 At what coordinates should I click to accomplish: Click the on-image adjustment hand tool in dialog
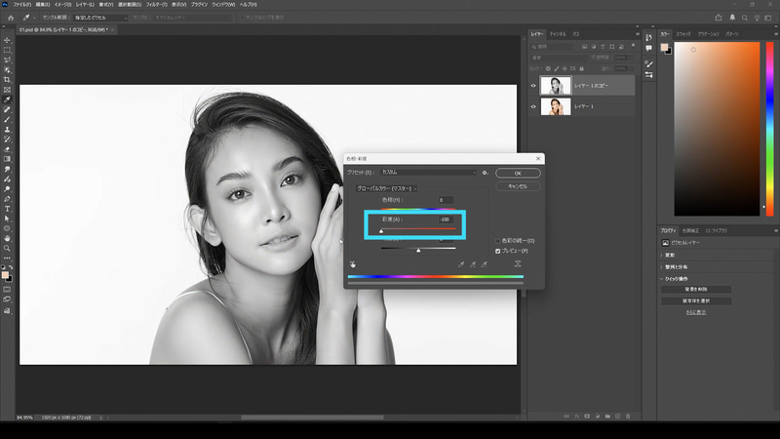coord(353,264)
